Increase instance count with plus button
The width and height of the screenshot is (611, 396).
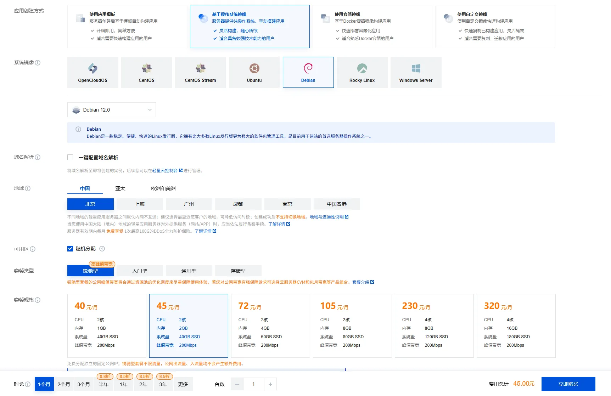click(270, 384)
